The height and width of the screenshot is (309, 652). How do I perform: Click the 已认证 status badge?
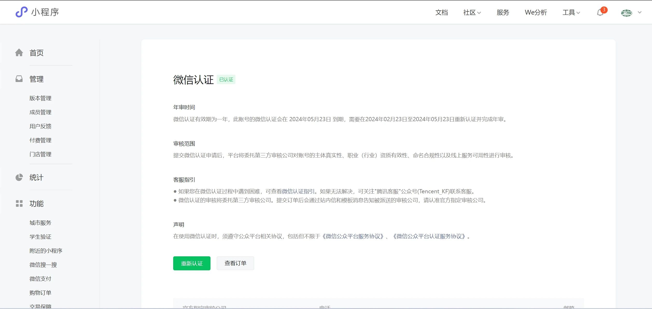(x=226, y=80)
